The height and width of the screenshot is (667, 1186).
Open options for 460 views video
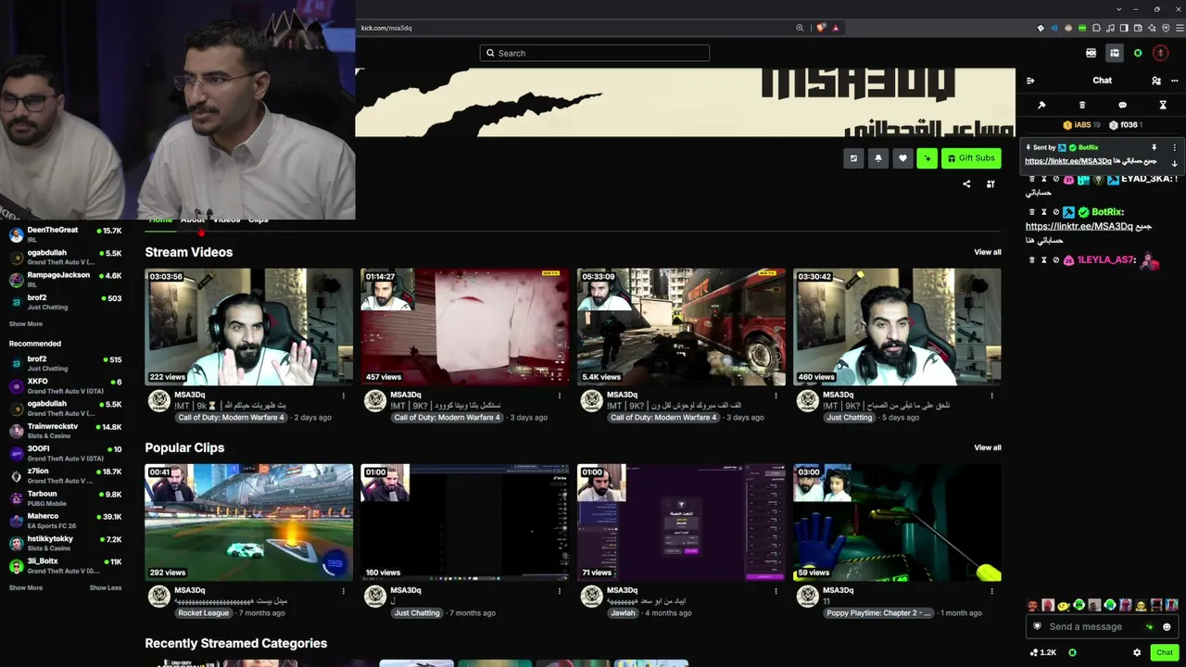[x=991, y=396]
